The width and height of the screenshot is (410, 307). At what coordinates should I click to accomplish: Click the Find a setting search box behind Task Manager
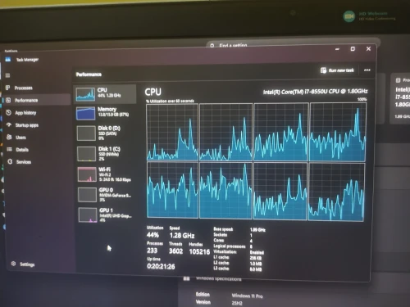pyautogui.click(x=294, y=44)
